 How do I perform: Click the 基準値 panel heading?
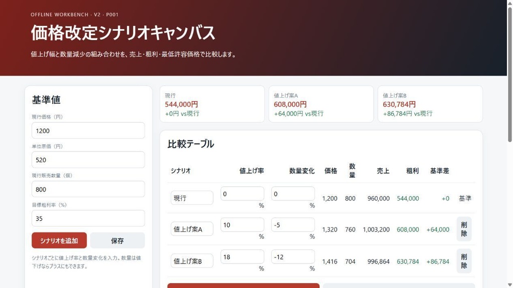46,100
